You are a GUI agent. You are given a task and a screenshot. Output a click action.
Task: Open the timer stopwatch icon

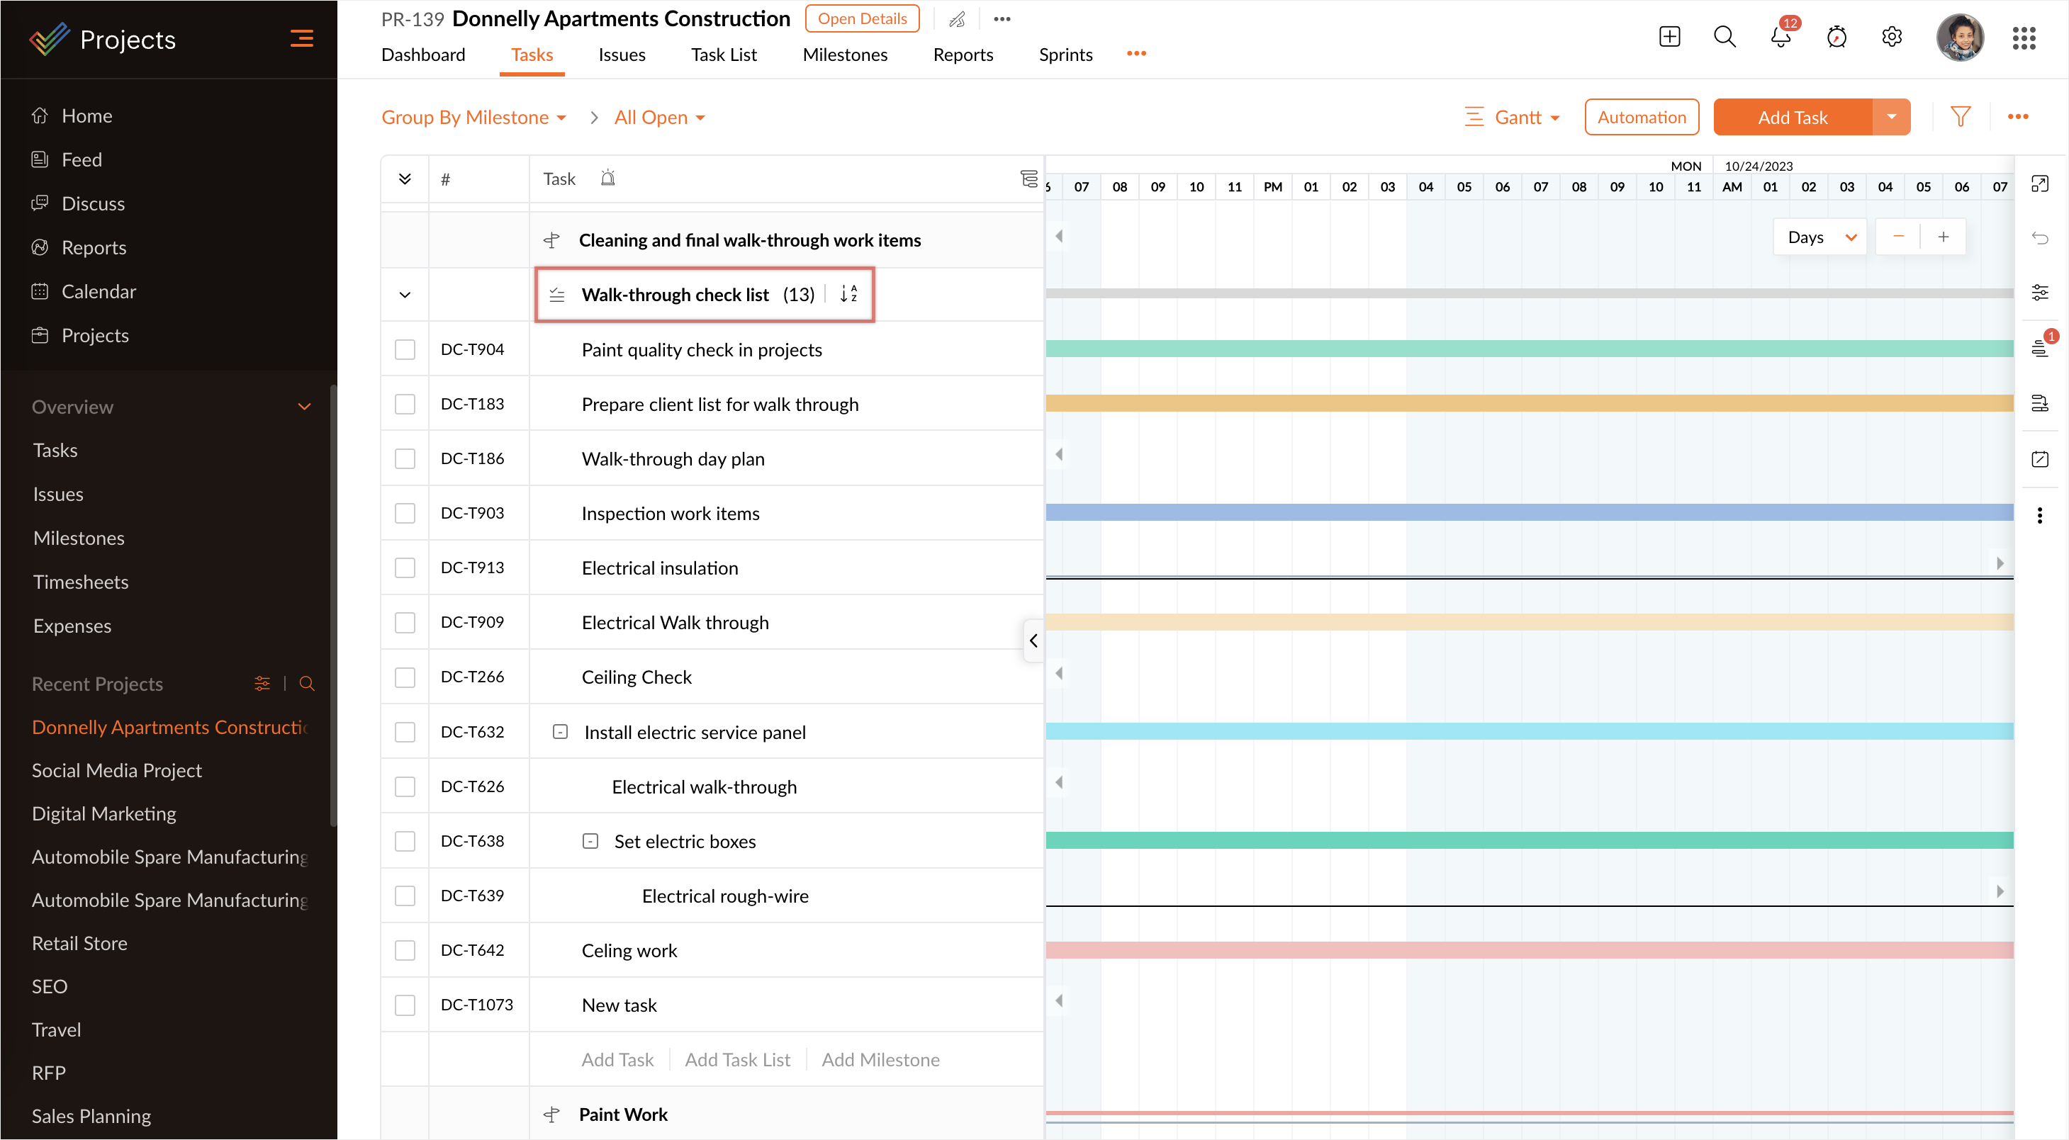pos(1836,37)
